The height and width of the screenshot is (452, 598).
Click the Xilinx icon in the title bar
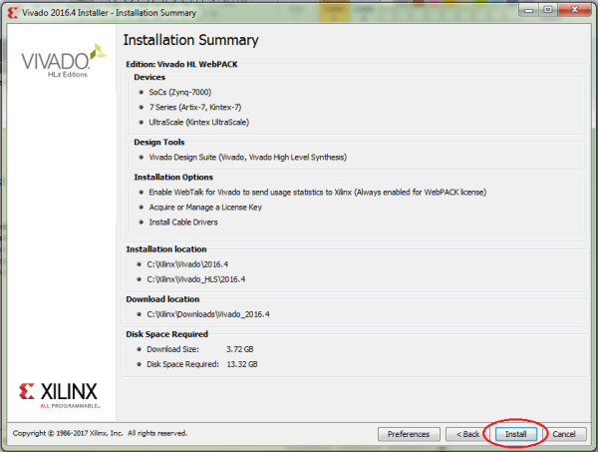(x=13, y=13)
